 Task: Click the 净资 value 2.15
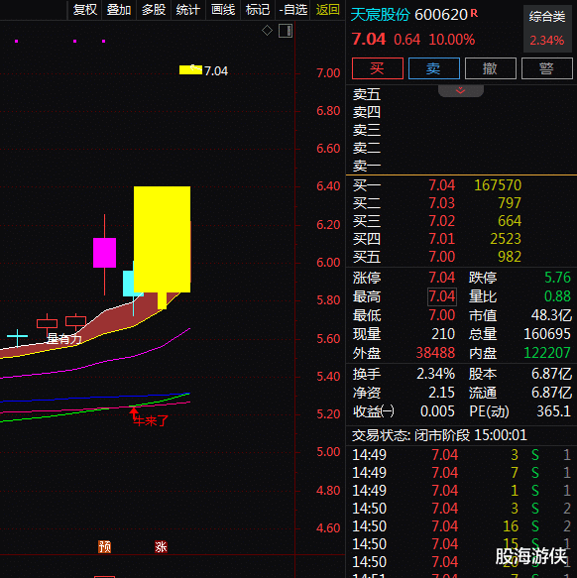click(x=441, y=393)
